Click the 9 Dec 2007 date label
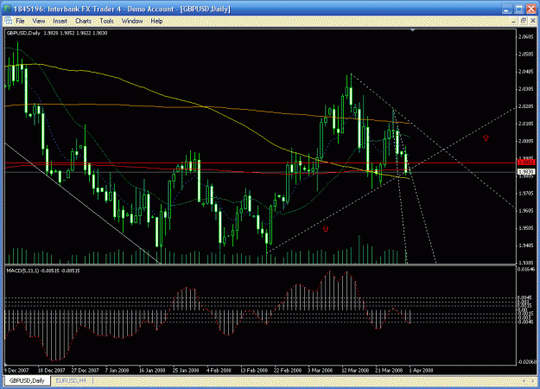This screenshot has width=540, height=389. click(x=16, y=370)
